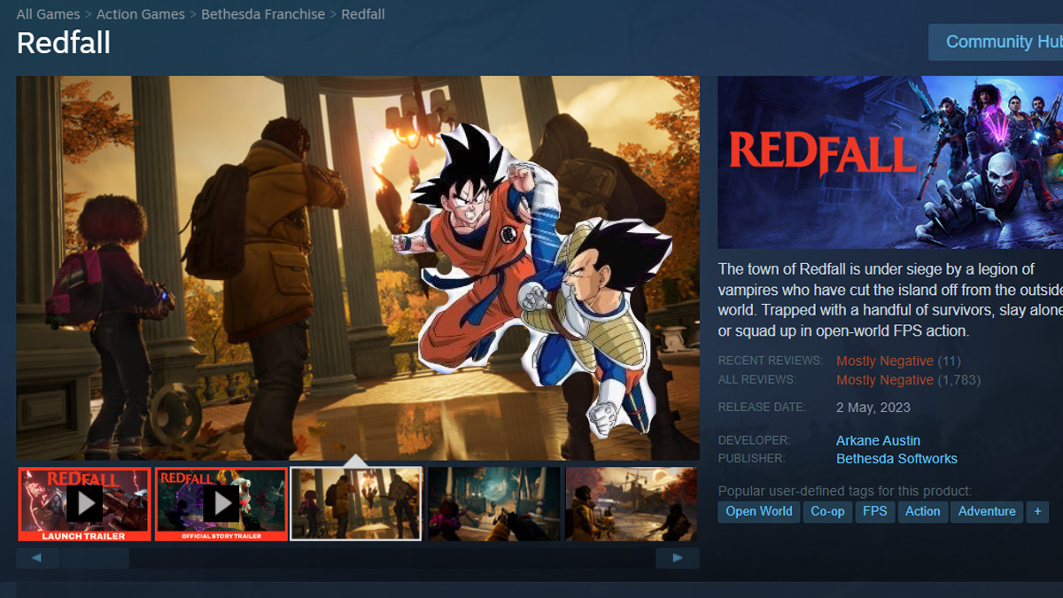Open the fifth screenshot thumbnail

[x=630, y=504]
